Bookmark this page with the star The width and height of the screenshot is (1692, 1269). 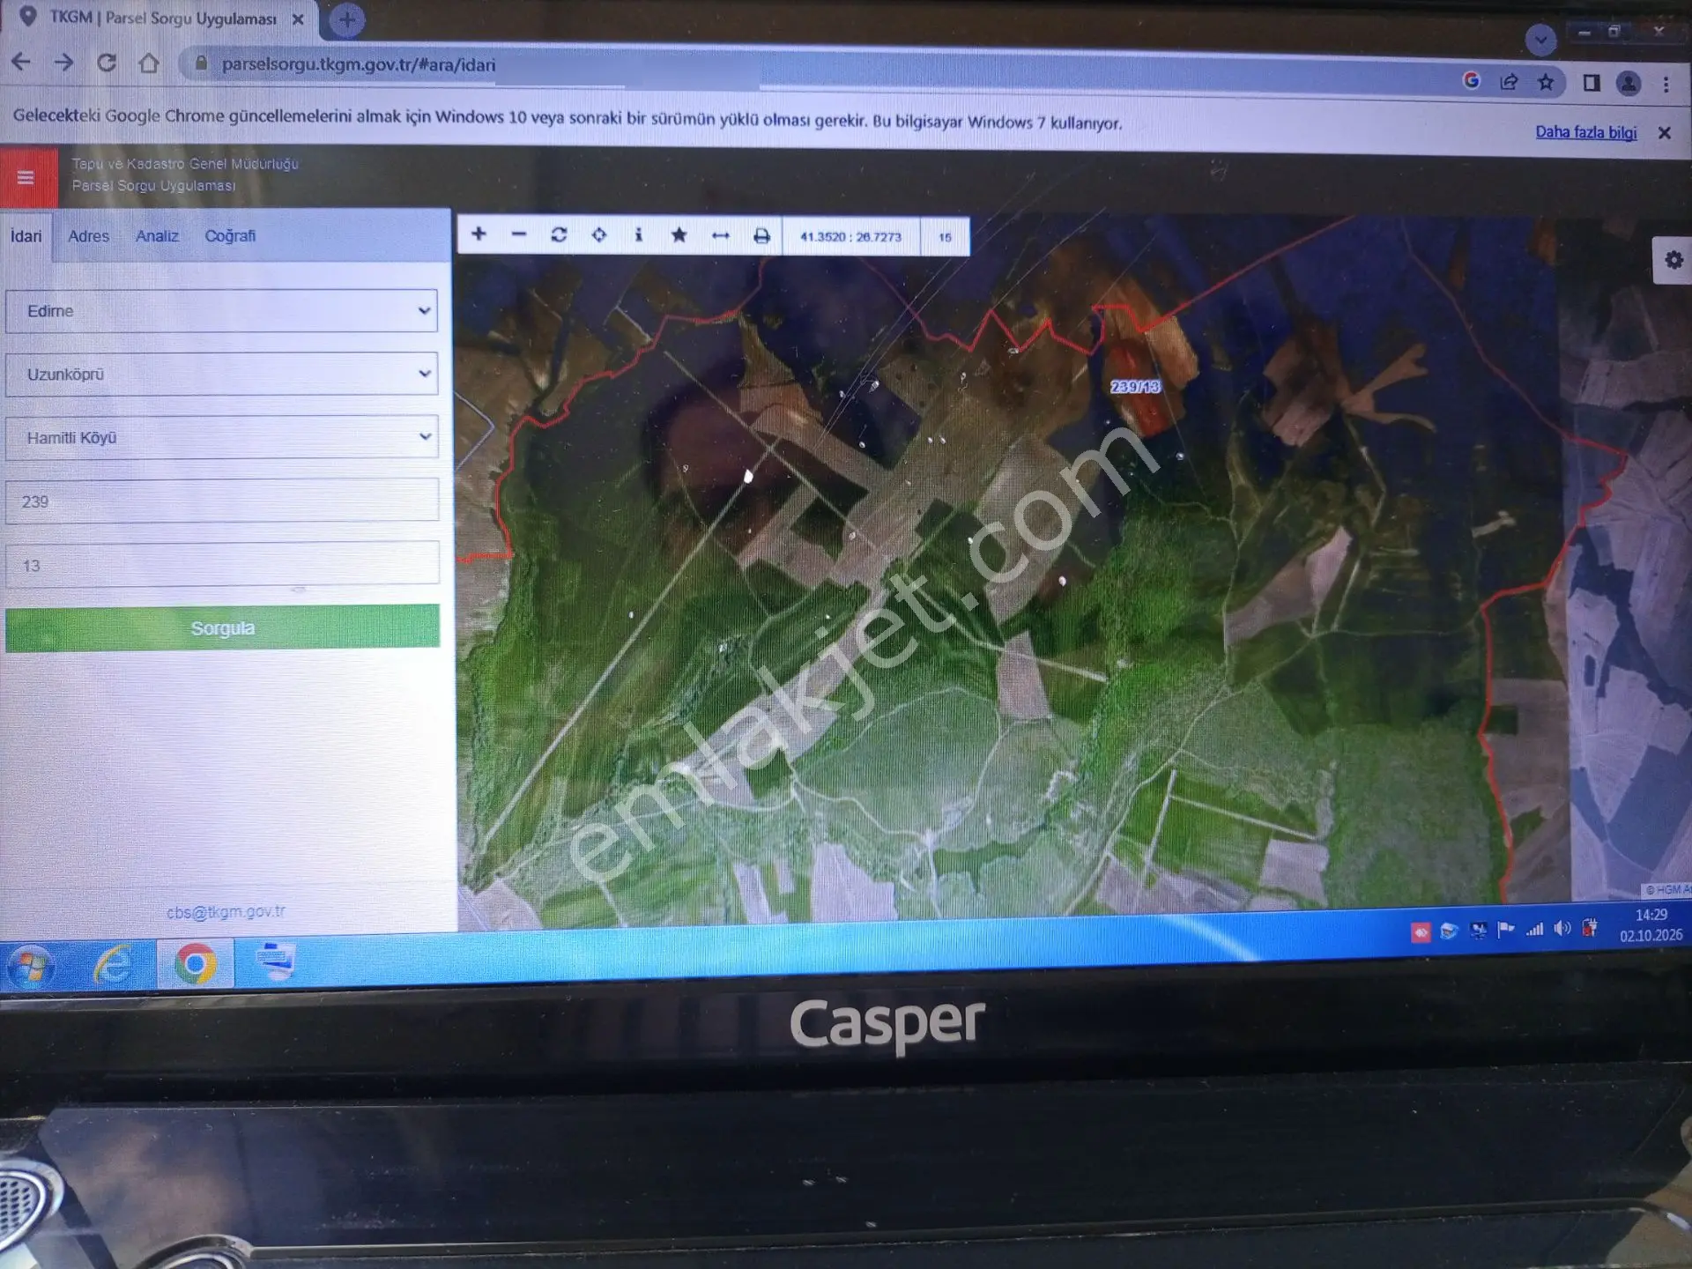point(1546,83)
